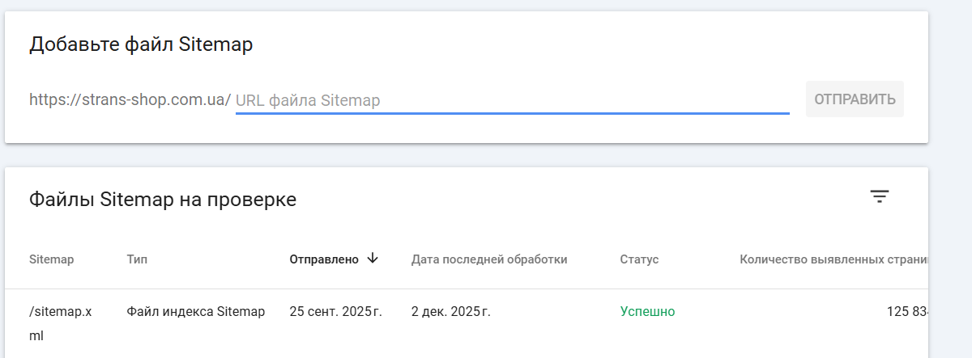
Task: Open the sitemap table filter icon
Action: 880,196
